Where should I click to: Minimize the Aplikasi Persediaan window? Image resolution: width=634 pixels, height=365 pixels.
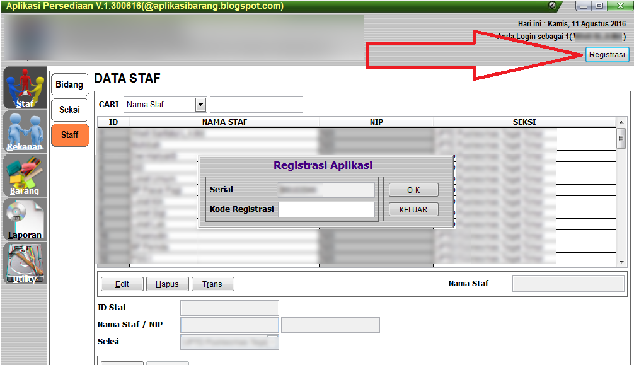[584, 6]
